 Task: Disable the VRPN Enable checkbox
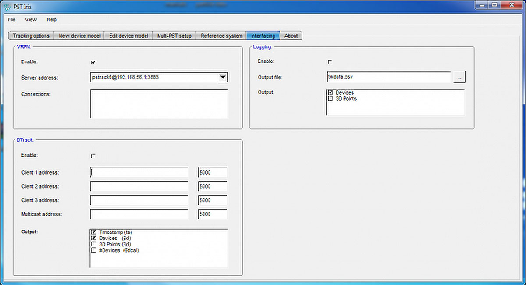click(x=93, y=62)
